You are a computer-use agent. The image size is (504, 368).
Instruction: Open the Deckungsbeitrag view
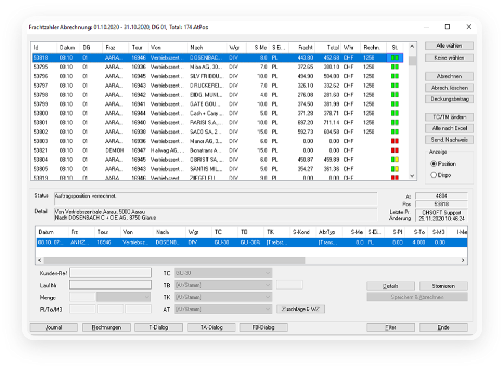point(449,99)
